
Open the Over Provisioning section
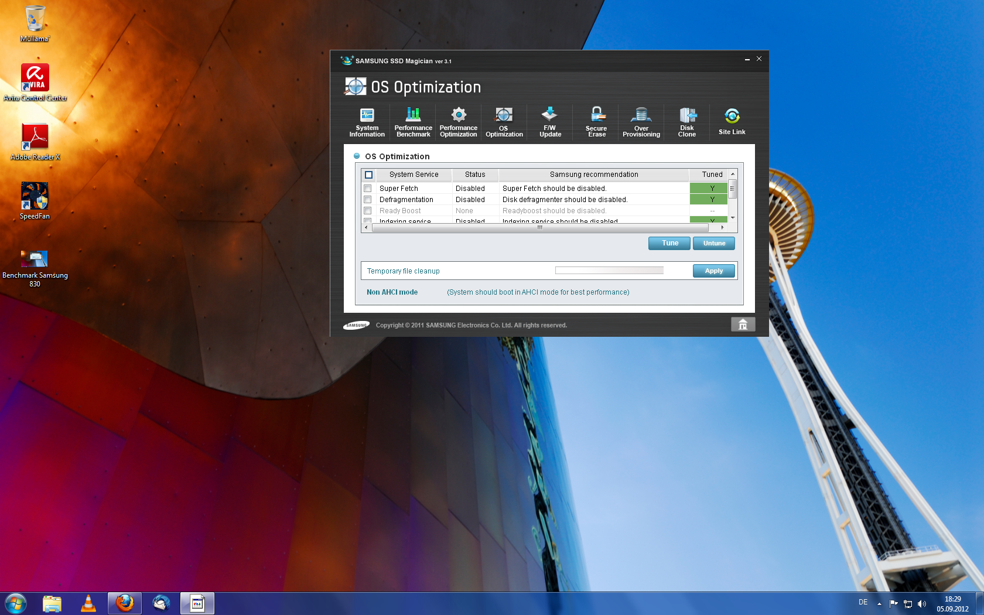(641, 122)
